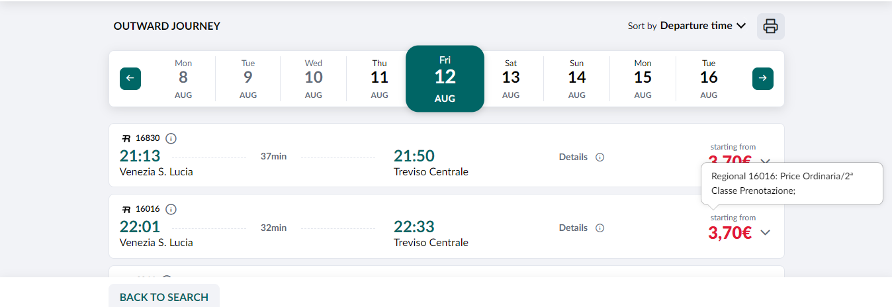The width and height of the screenshot is (892, 307).
Task: Print the outward journey results
Action: coord(770,26)
